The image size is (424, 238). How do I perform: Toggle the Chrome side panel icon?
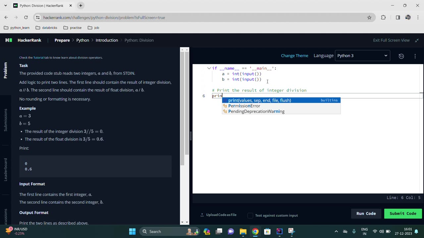pos(398,18)
